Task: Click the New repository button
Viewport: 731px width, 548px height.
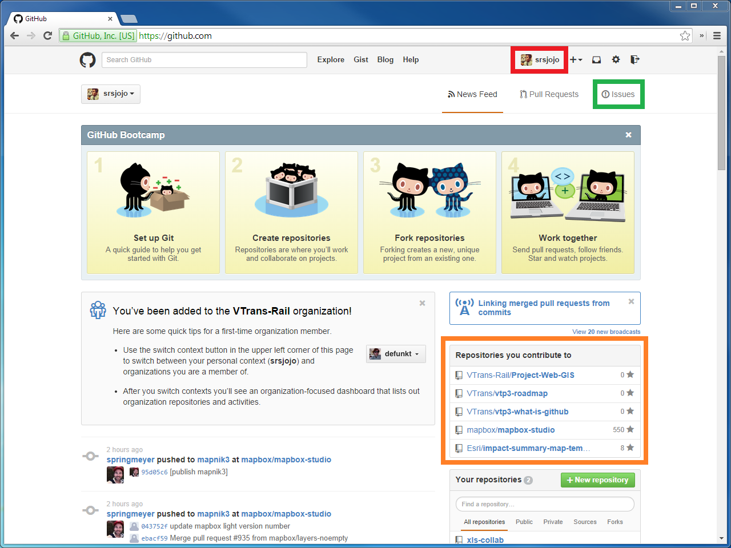Action: (597, 480)
